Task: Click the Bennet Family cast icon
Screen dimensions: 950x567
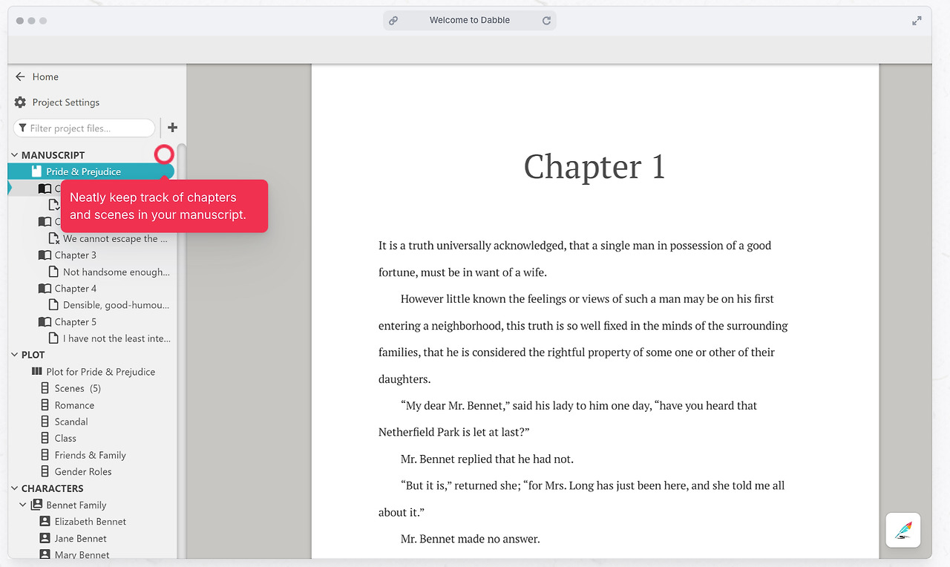Action: coord(36,505)
